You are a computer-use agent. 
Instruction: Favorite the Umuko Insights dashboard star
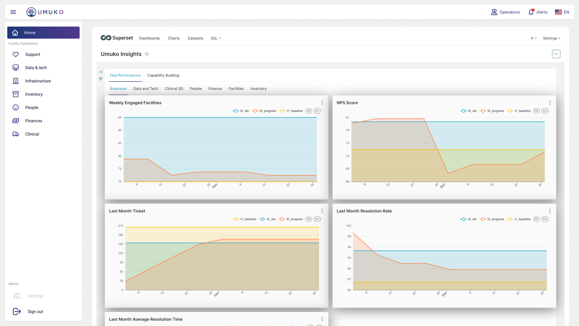click(147, 54)
